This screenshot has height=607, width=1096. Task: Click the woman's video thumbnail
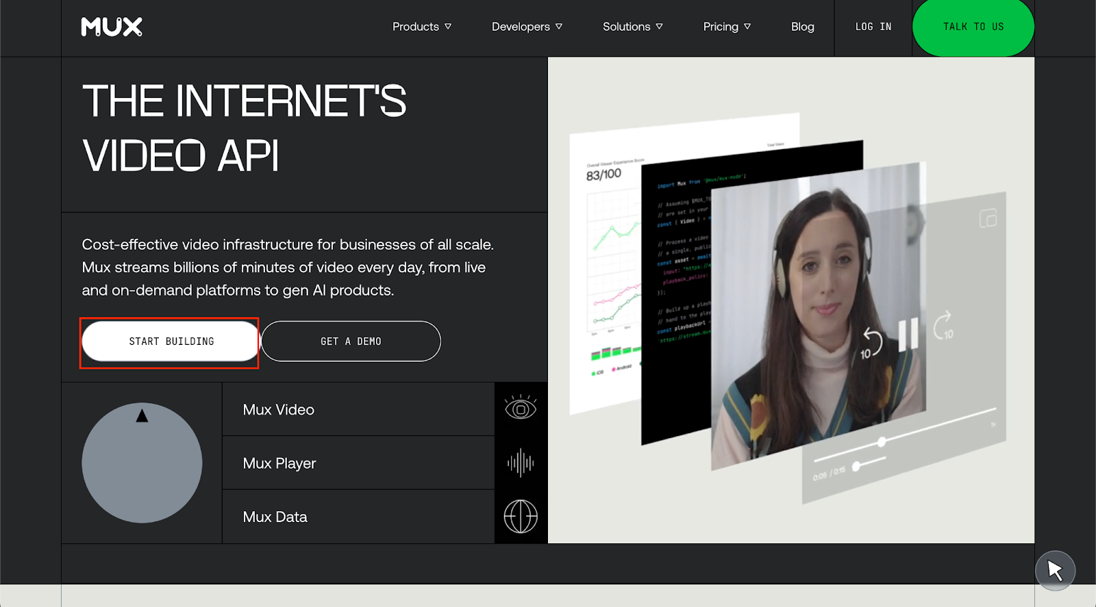[819, 316]
